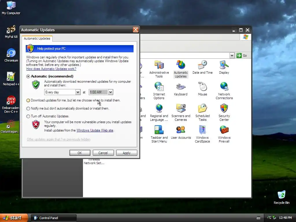Viewport: 296px width, 222px height.
Task: Open Mouse settings
Action: tap(202, 89)
